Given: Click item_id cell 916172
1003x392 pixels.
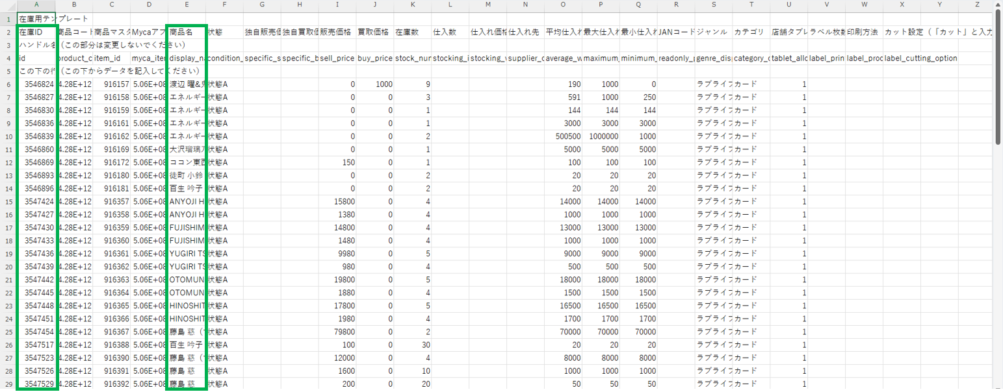Looking at the screenshot, I should point(111,162).
